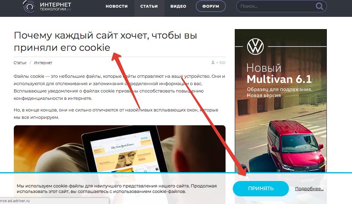This screenshot has width=352, height=204.
Task: Follow the Статьи breadcrumb link
Action: tap(20, 62)
